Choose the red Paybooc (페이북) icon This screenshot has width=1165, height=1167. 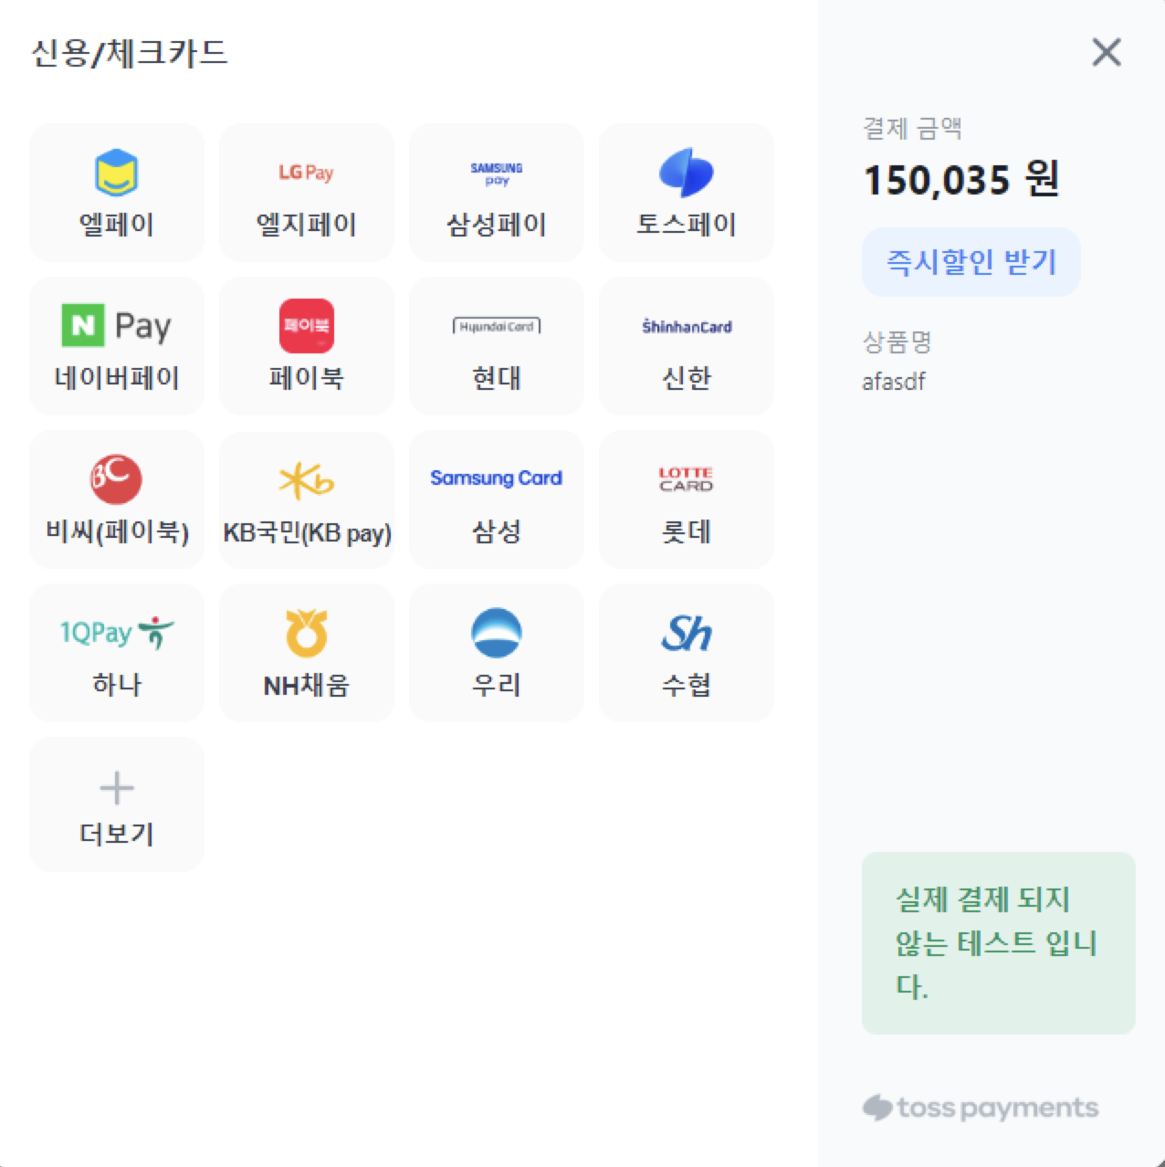[307, 346]
